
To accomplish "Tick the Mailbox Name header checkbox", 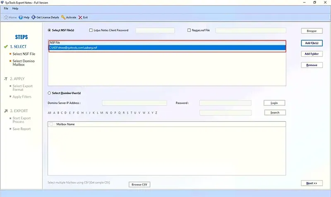I will coord(51,124).
